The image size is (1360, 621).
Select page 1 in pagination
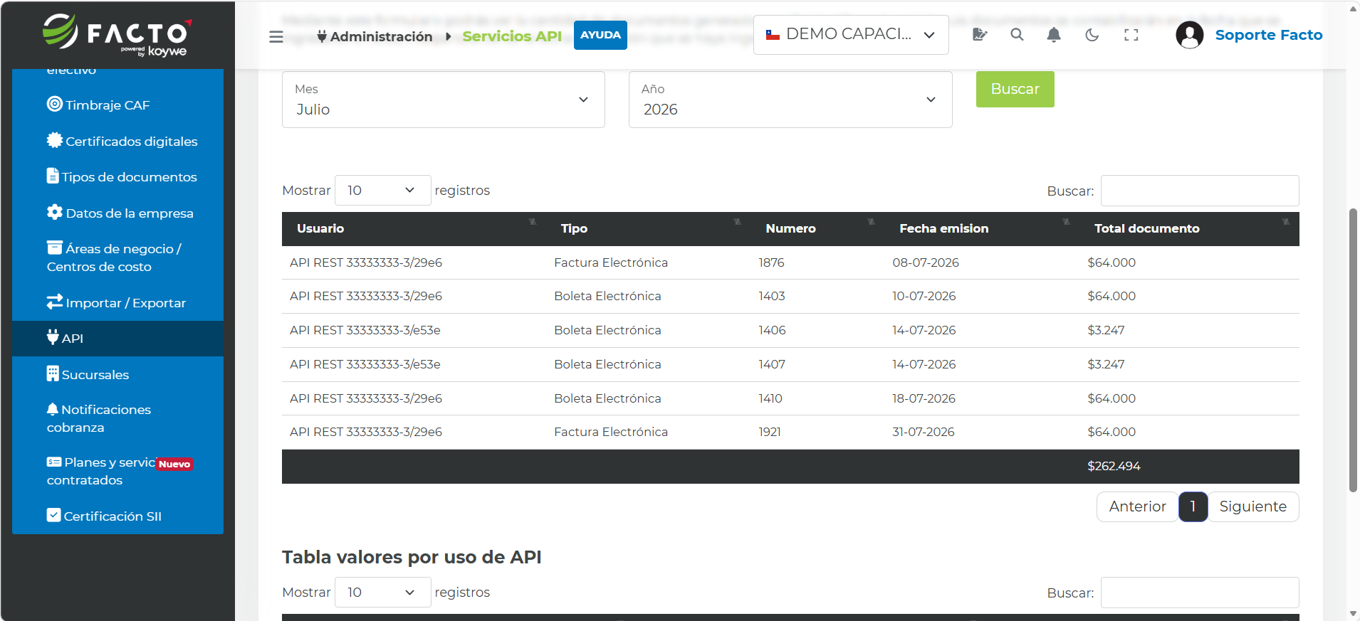(x=1193, y=506)
